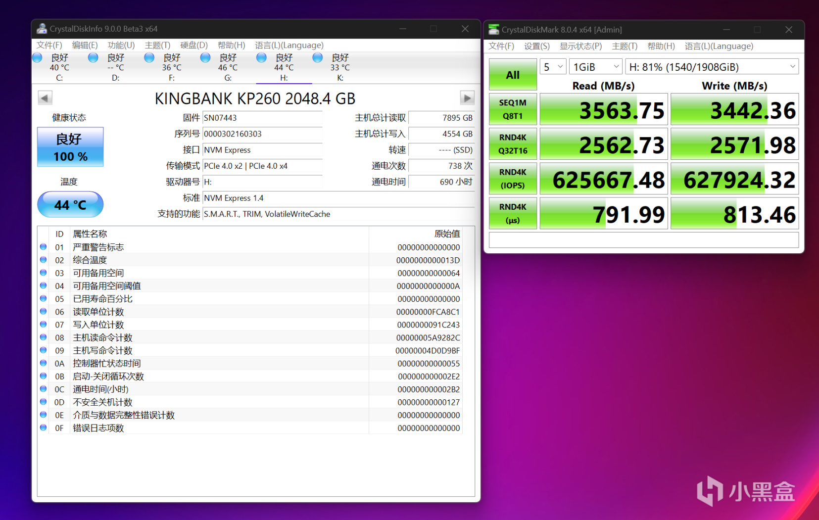Click status orb for attribute 09 主机写命令计数

point(44,350)
